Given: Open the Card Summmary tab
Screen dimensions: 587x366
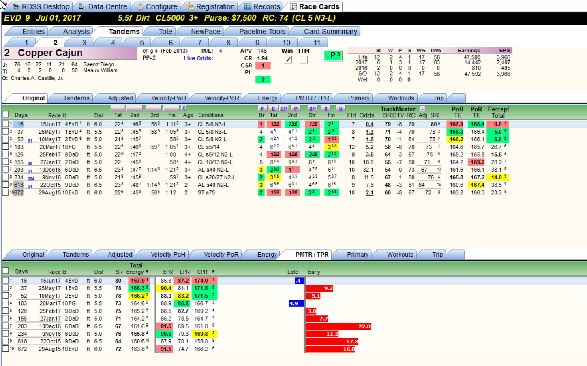Looking at the screenshot, I should click(330, 31).
